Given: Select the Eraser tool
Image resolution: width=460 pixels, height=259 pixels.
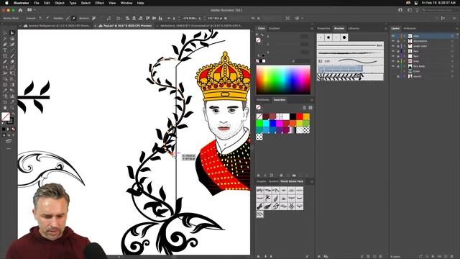Looking at the screenshot, I should pyautogui.click(x=12, y=62).
